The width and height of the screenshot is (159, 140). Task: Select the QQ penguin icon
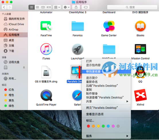(140, 72)
